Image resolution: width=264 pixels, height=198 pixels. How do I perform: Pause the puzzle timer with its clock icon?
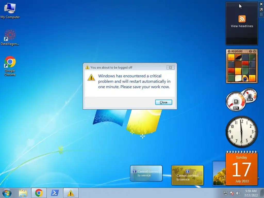(229, 51)
